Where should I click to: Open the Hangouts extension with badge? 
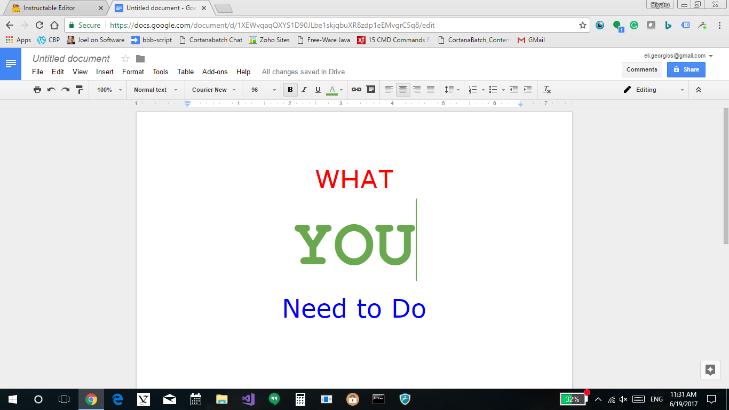click(x=617, y=26)
